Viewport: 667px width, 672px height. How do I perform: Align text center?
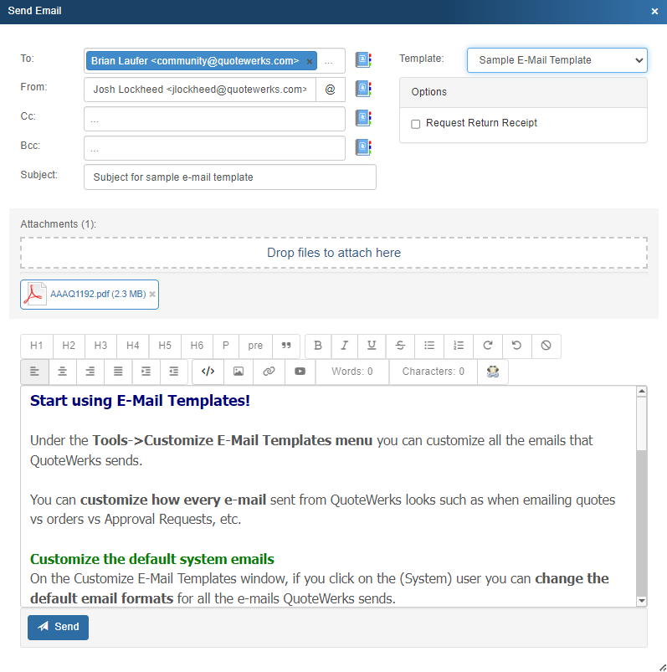click(x=63, y=372)
